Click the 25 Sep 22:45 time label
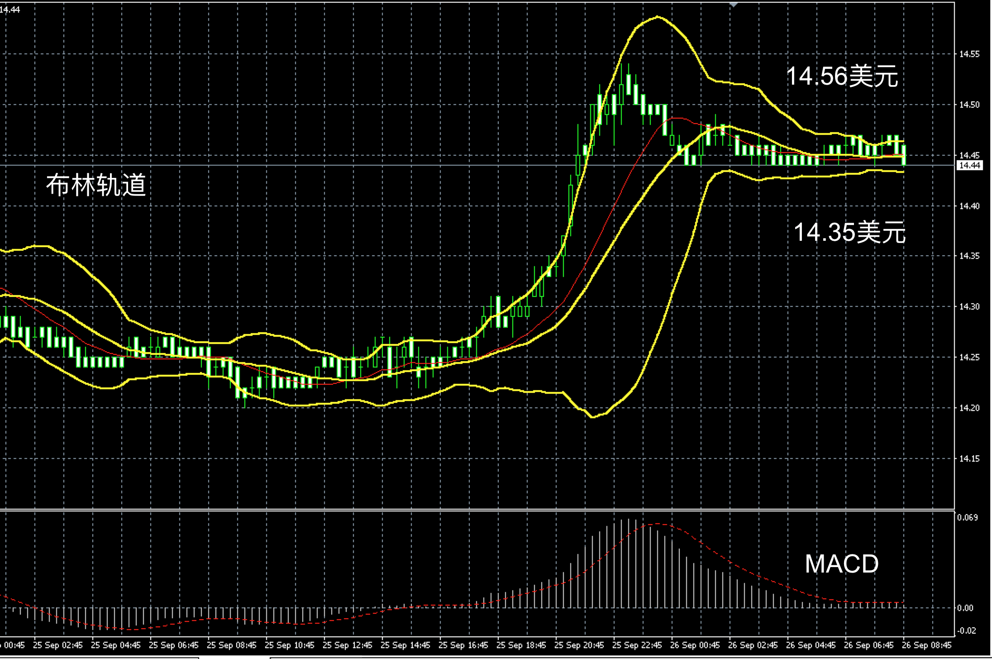 coord(637,645)
